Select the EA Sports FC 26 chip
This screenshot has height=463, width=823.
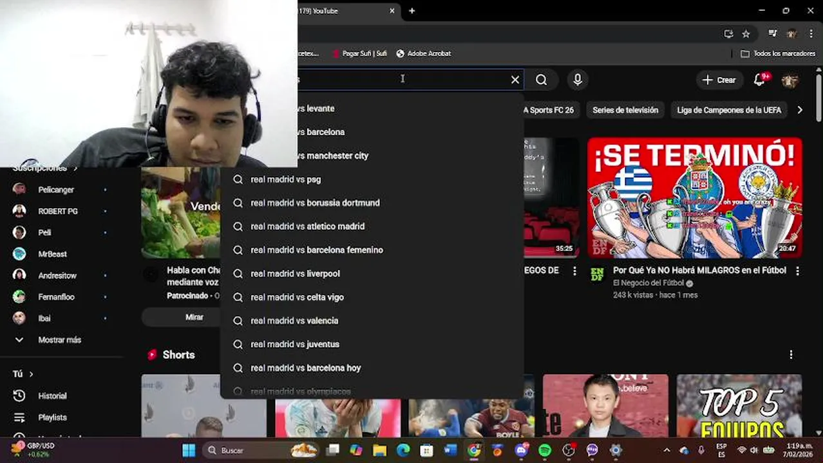(x=551, y=110)
